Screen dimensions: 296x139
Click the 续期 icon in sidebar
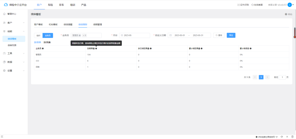(4, 31)
